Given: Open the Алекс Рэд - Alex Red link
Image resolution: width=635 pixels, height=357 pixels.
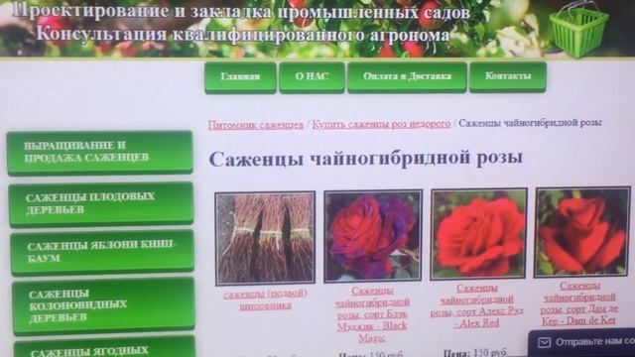Looking at the screenshot, I should 476,305.
